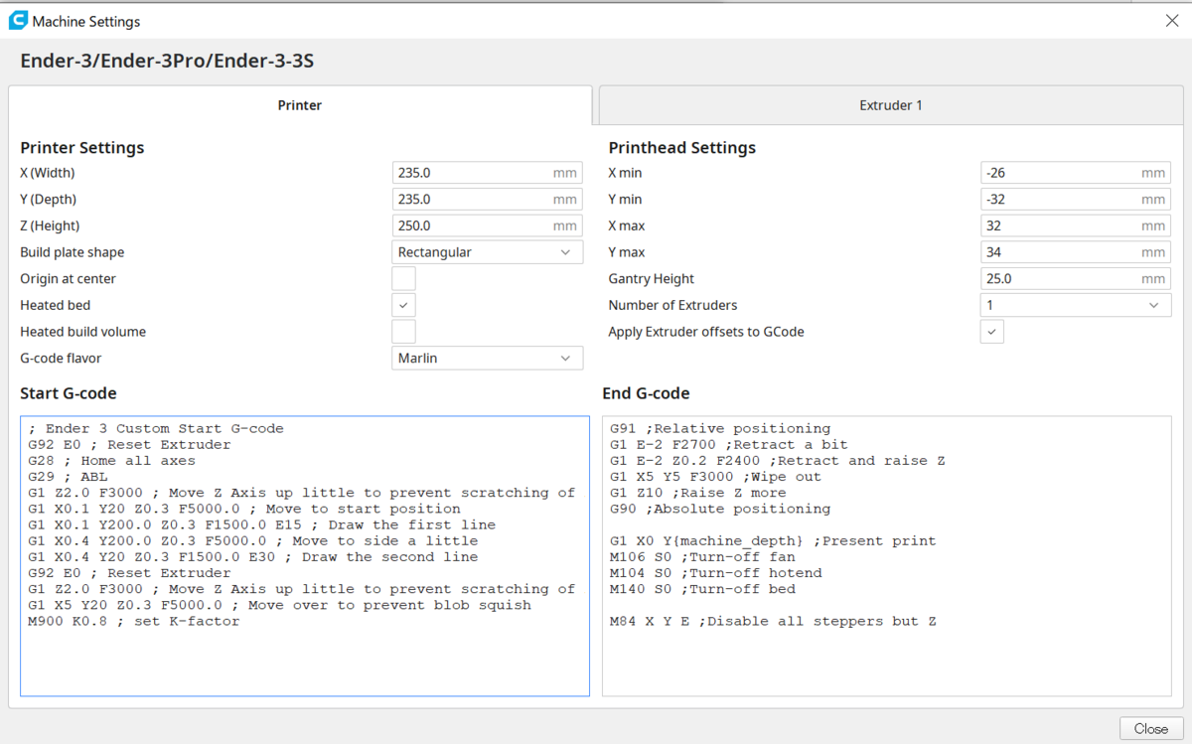This screenshot has height=744, width=1192.
Task: Click the X max input field
Action: (x=1075, y=225)
